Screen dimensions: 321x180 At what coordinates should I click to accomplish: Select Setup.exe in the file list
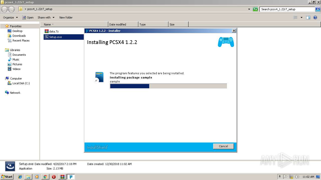[64, 37]
